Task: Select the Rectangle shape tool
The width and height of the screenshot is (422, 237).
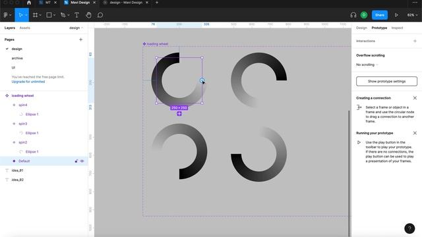Action: pos(49,15)
